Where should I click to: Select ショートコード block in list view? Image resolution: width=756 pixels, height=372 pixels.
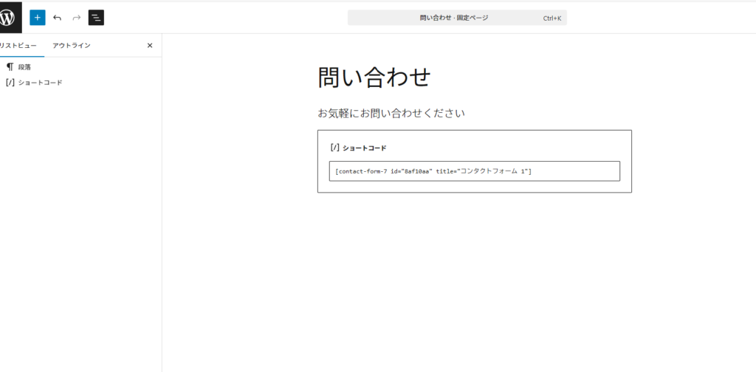[40, 83]
